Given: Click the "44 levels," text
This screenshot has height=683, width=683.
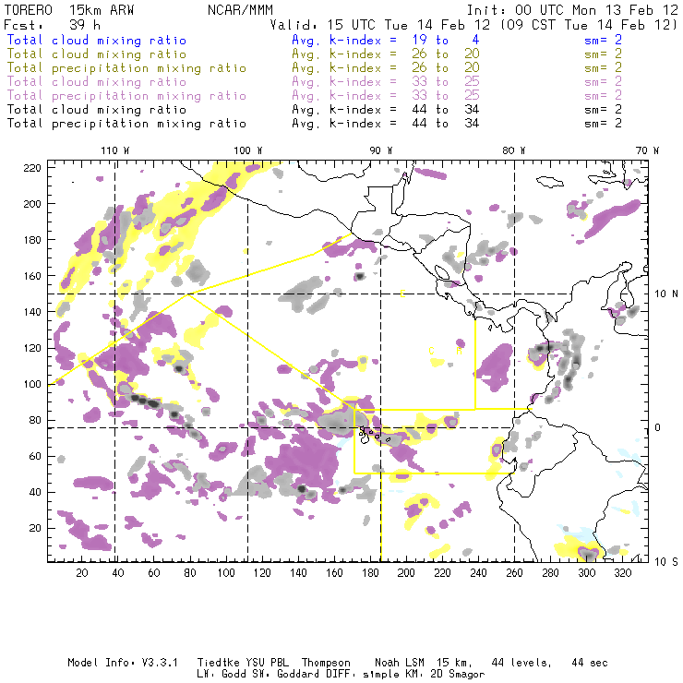Looking at the screenshot, I should coord(521,663).
